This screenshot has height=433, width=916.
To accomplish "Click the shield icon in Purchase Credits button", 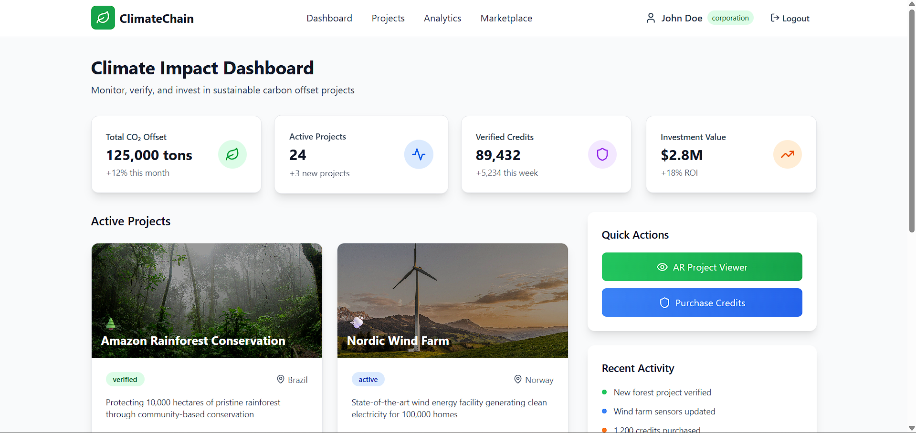I will point(664,303).
